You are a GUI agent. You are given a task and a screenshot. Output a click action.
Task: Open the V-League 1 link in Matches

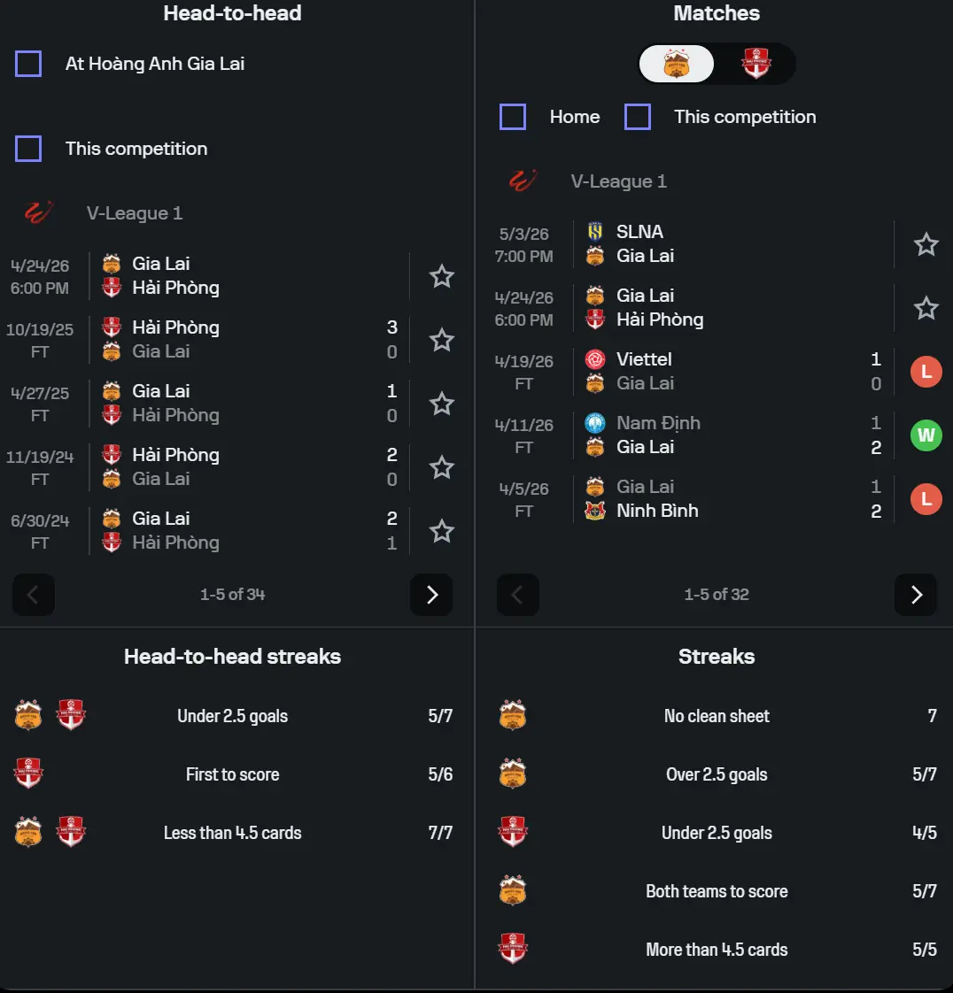coord(618,181)
